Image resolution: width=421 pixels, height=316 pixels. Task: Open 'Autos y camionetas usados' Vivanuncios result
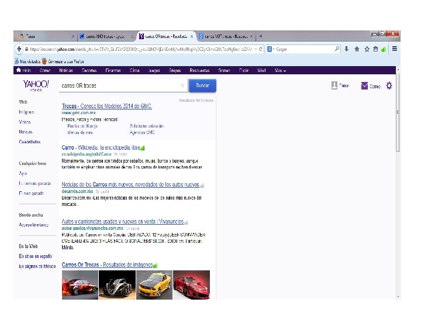pos(123,221)
